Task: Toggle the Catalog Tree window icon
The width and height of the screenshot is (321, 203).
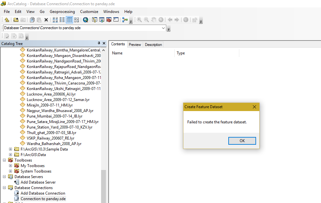Action: pyautogui.click(x=95, y=20)
